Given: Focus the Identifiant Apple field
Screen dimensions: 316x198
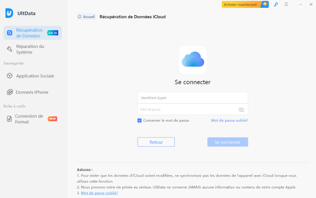Looking at the screenshot, I should pyautogui.click(x=192, y=98).
